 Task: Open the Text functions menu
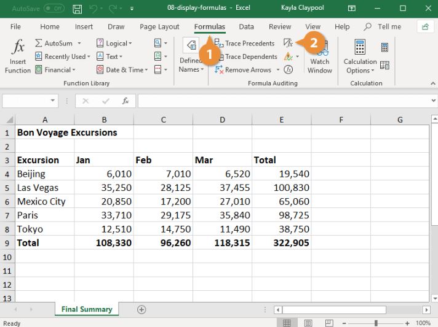click(109, 56)
